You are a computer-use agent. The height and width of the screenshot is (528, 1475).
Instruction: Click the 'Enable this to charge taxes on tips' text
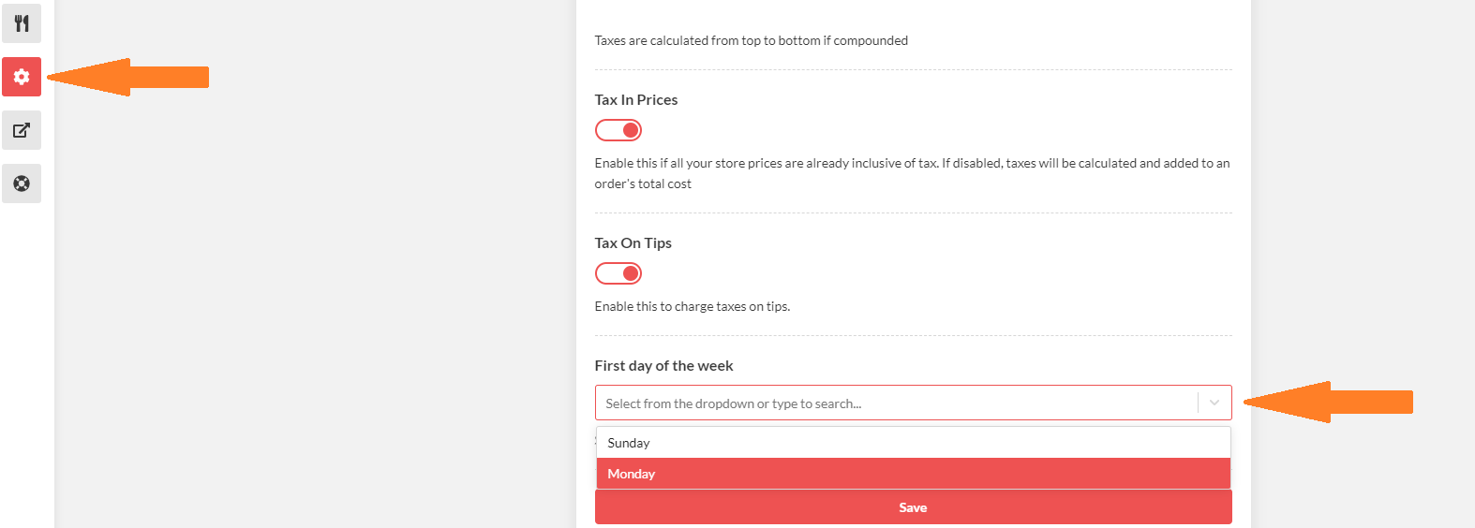coord(693,307)
